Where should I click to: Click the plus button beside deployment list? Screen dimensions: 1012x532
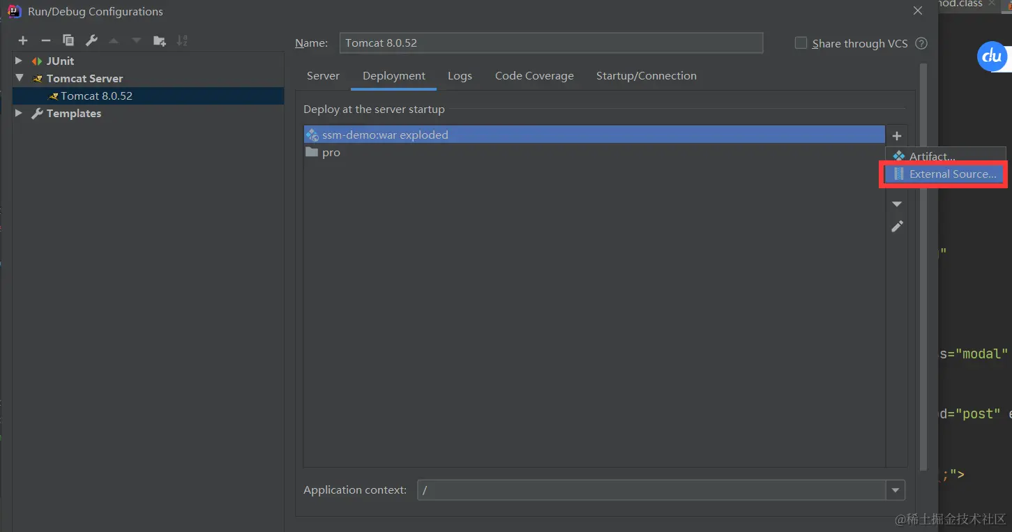pyautogui.click(x=897, y=136)
